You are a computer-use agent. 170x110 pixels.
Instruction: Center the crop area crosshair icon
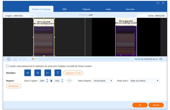click(69, 81)
